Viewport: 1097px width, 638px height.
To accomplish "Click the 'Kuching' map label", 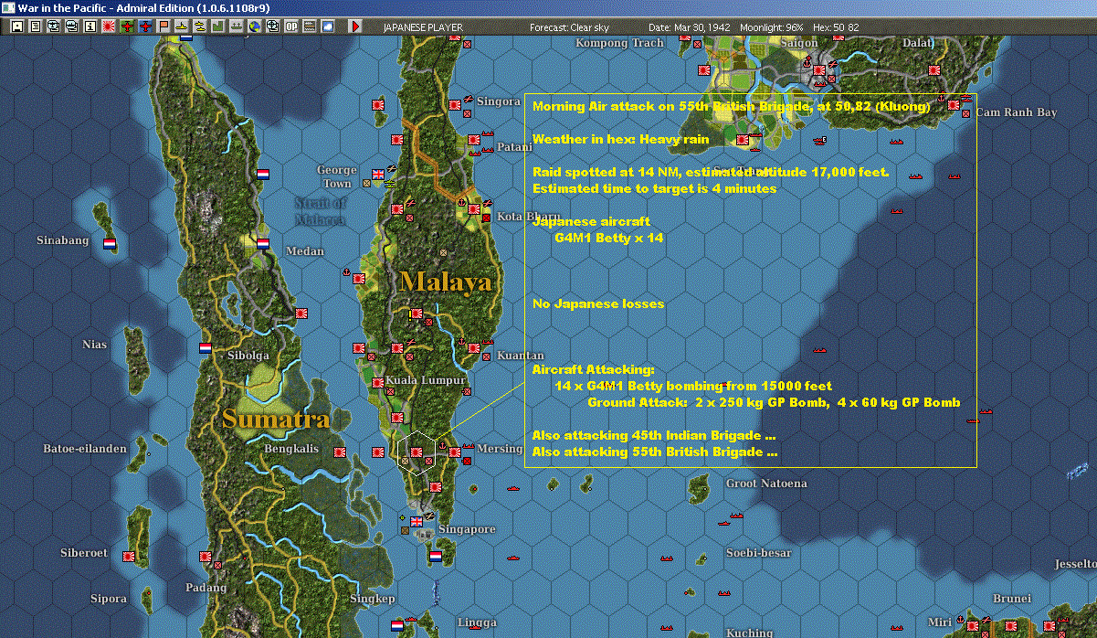I will coord(749,633).
